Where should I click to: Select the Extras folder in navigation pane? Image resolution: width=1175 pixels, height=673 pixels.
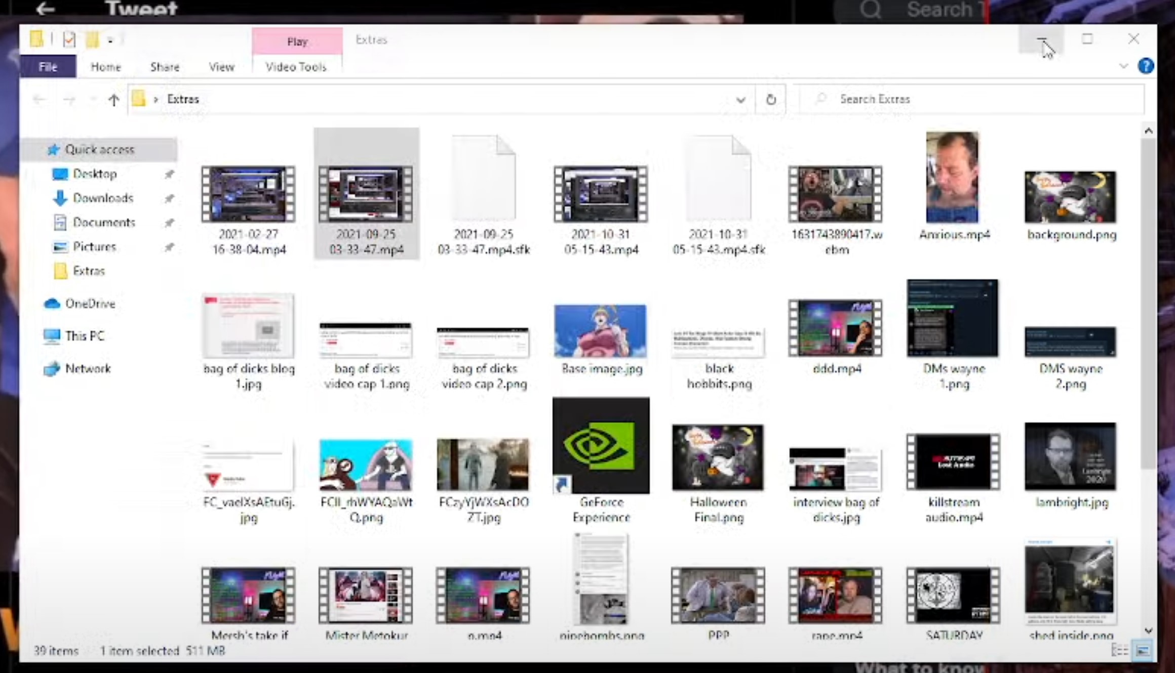click(89, 271)
